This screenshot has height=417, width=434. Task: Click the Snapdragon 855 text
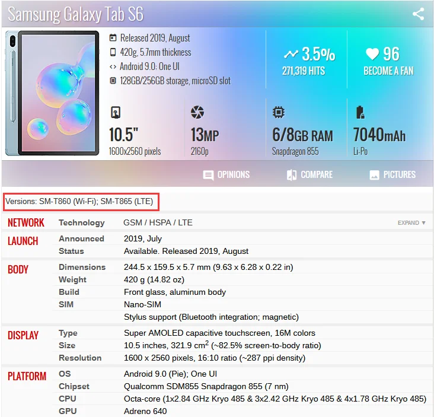point(295,151)
